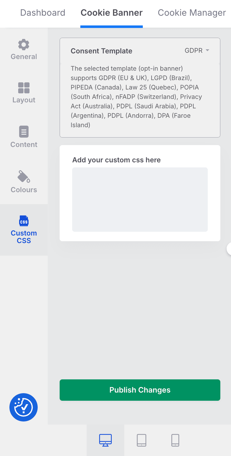Select the Cookie Banner tab

[x=111, y=13]
